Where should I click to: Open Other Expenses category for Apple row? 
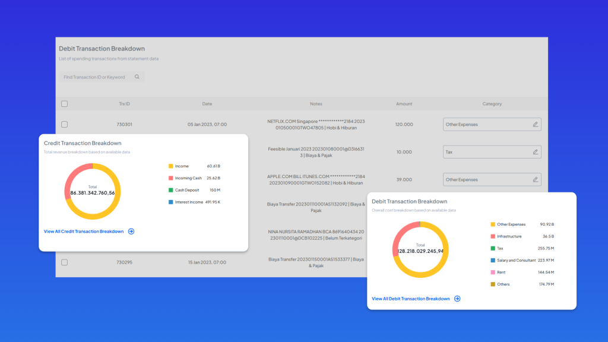(x=486, y=179)
